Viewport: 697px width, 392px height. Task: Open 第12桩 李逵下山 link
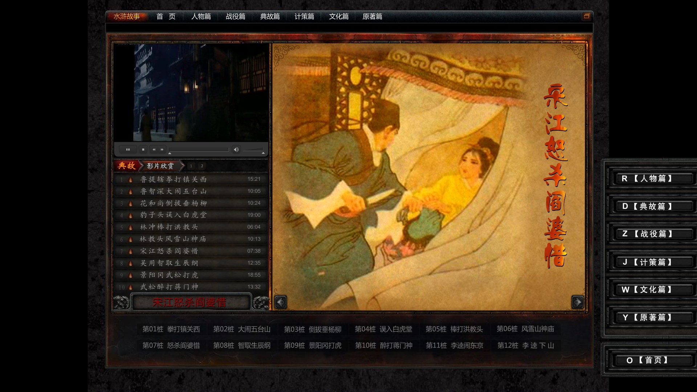[x=526, y=346]
